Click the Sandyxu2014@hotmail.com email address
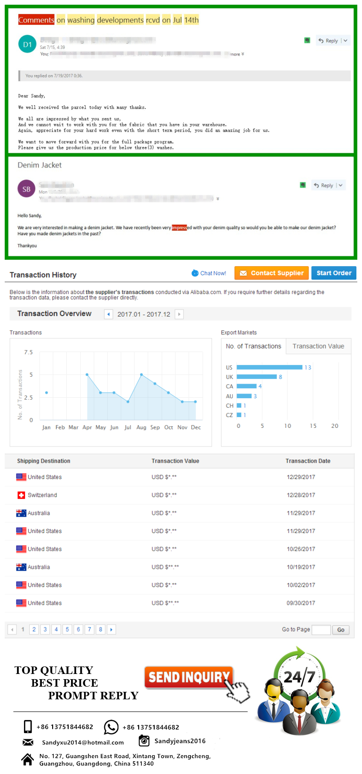362x774 pixels. 83,743
